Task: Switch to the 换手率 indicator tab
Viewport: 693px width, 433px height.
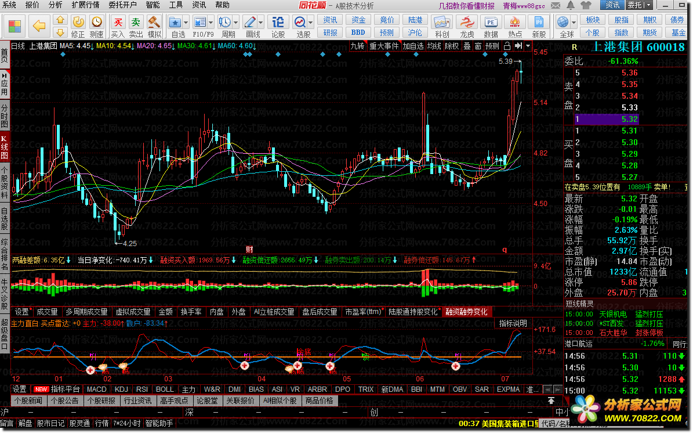Action: tap(191, 312)
